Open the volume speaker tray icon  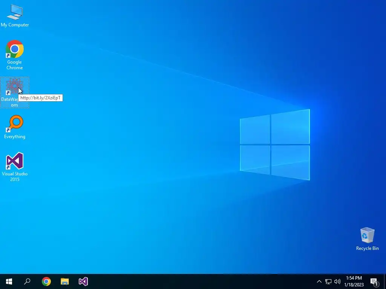click(x=337, y=281)
